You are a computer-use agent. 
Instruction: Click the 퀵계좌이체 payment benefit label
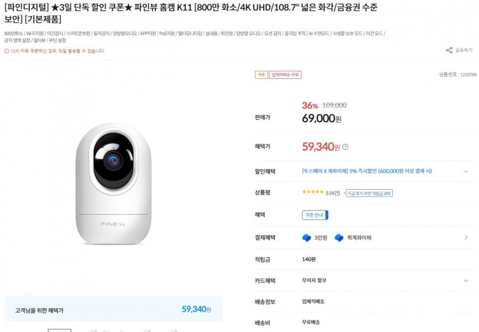pos(359,238)
